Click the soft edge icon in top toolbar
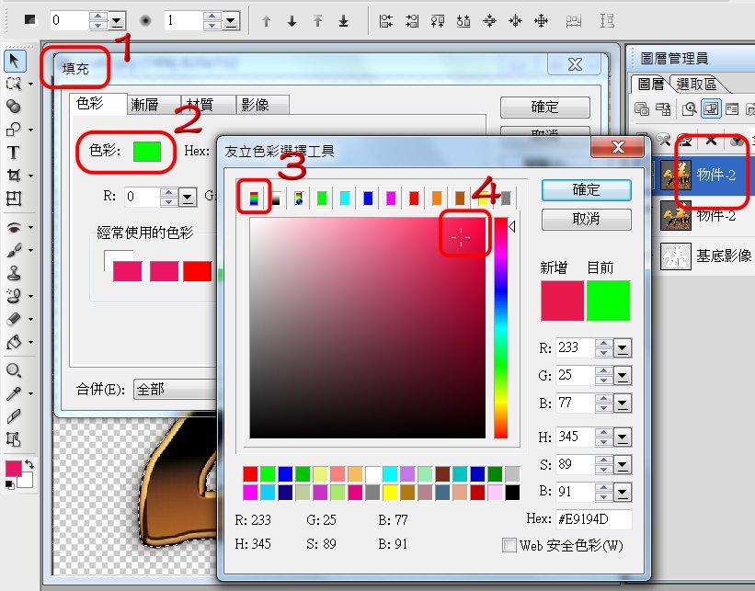This screenshot has height=591, width=755. point(145,21)
